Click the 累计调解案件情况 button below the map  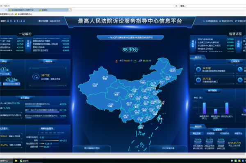92,148
